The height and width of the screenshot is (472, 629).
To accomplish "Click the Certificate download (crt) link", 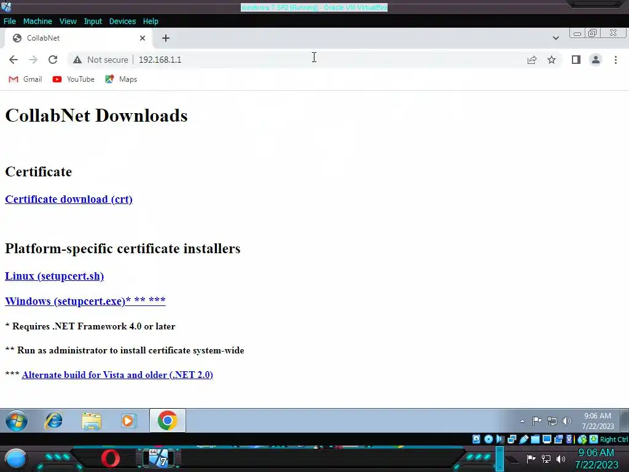I will [x=69, y=199].
